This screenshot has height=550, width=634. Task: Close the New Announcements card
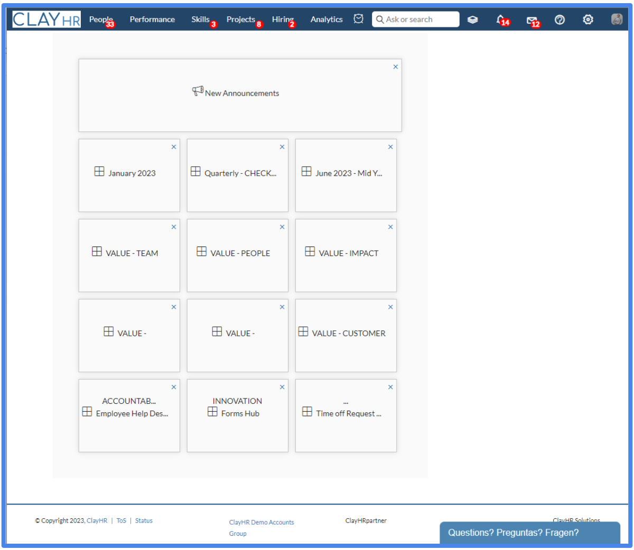click(x=396, y=67)
